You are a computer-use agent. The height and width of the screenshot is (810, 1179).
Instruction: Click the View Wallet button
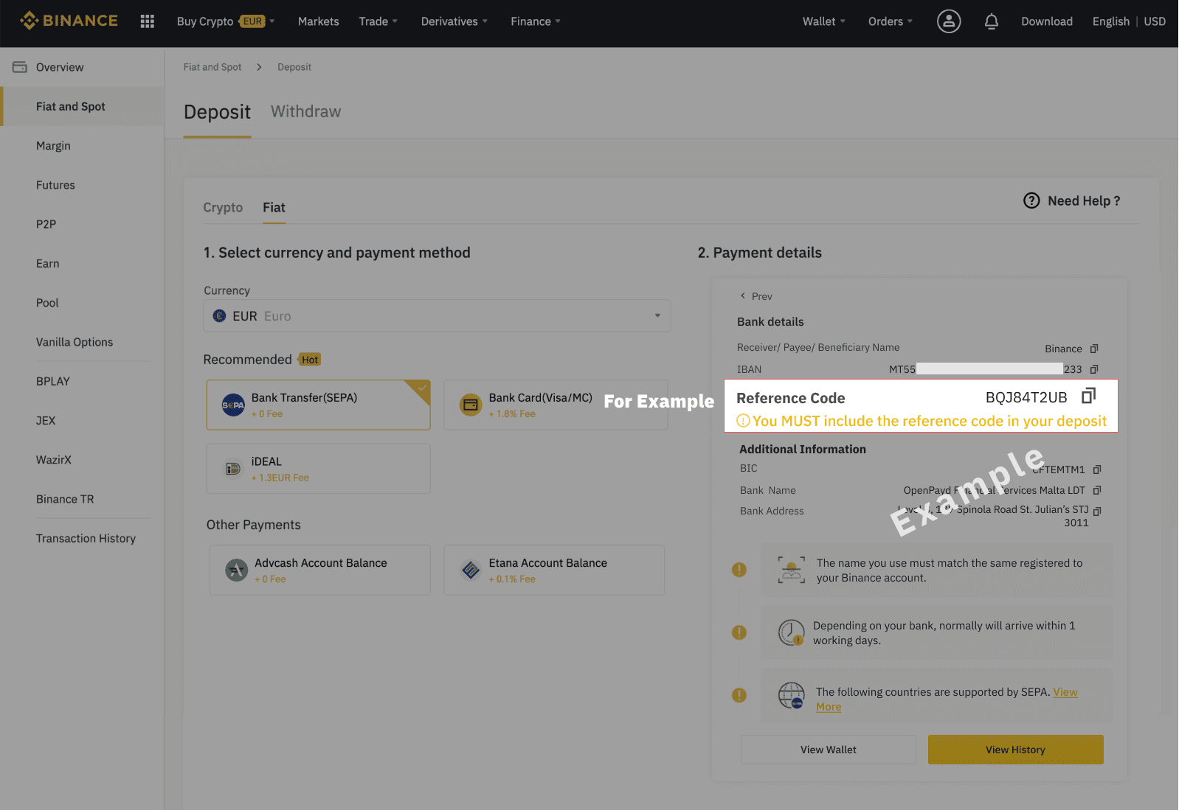[829, 750]
